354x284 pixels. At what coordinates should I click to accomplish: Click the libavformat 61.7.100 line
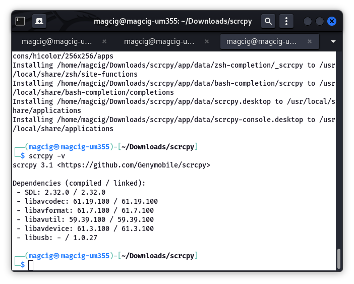click(x=85, y=210)
